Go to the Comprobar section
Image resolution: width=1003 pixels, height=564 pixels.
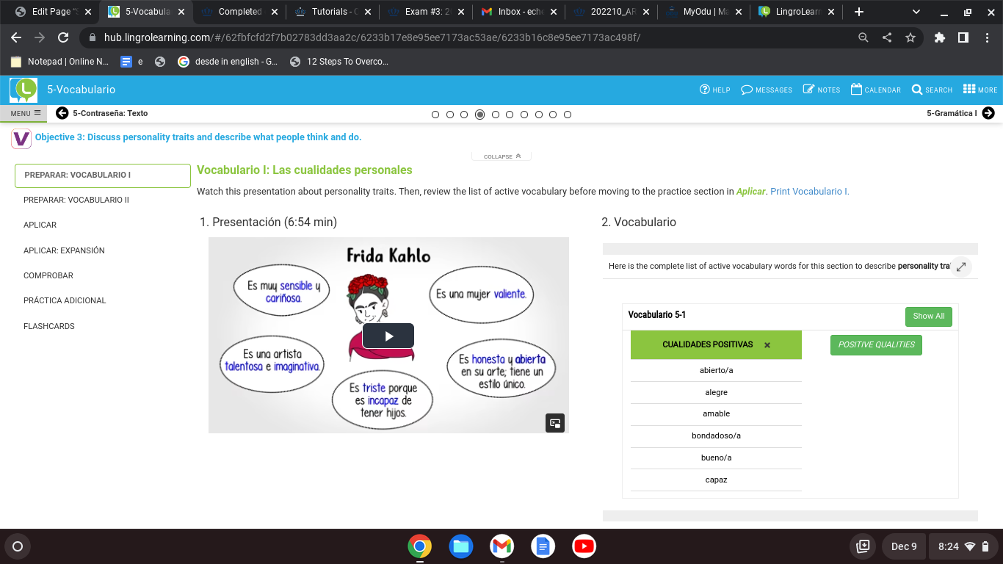coord(48,275)
